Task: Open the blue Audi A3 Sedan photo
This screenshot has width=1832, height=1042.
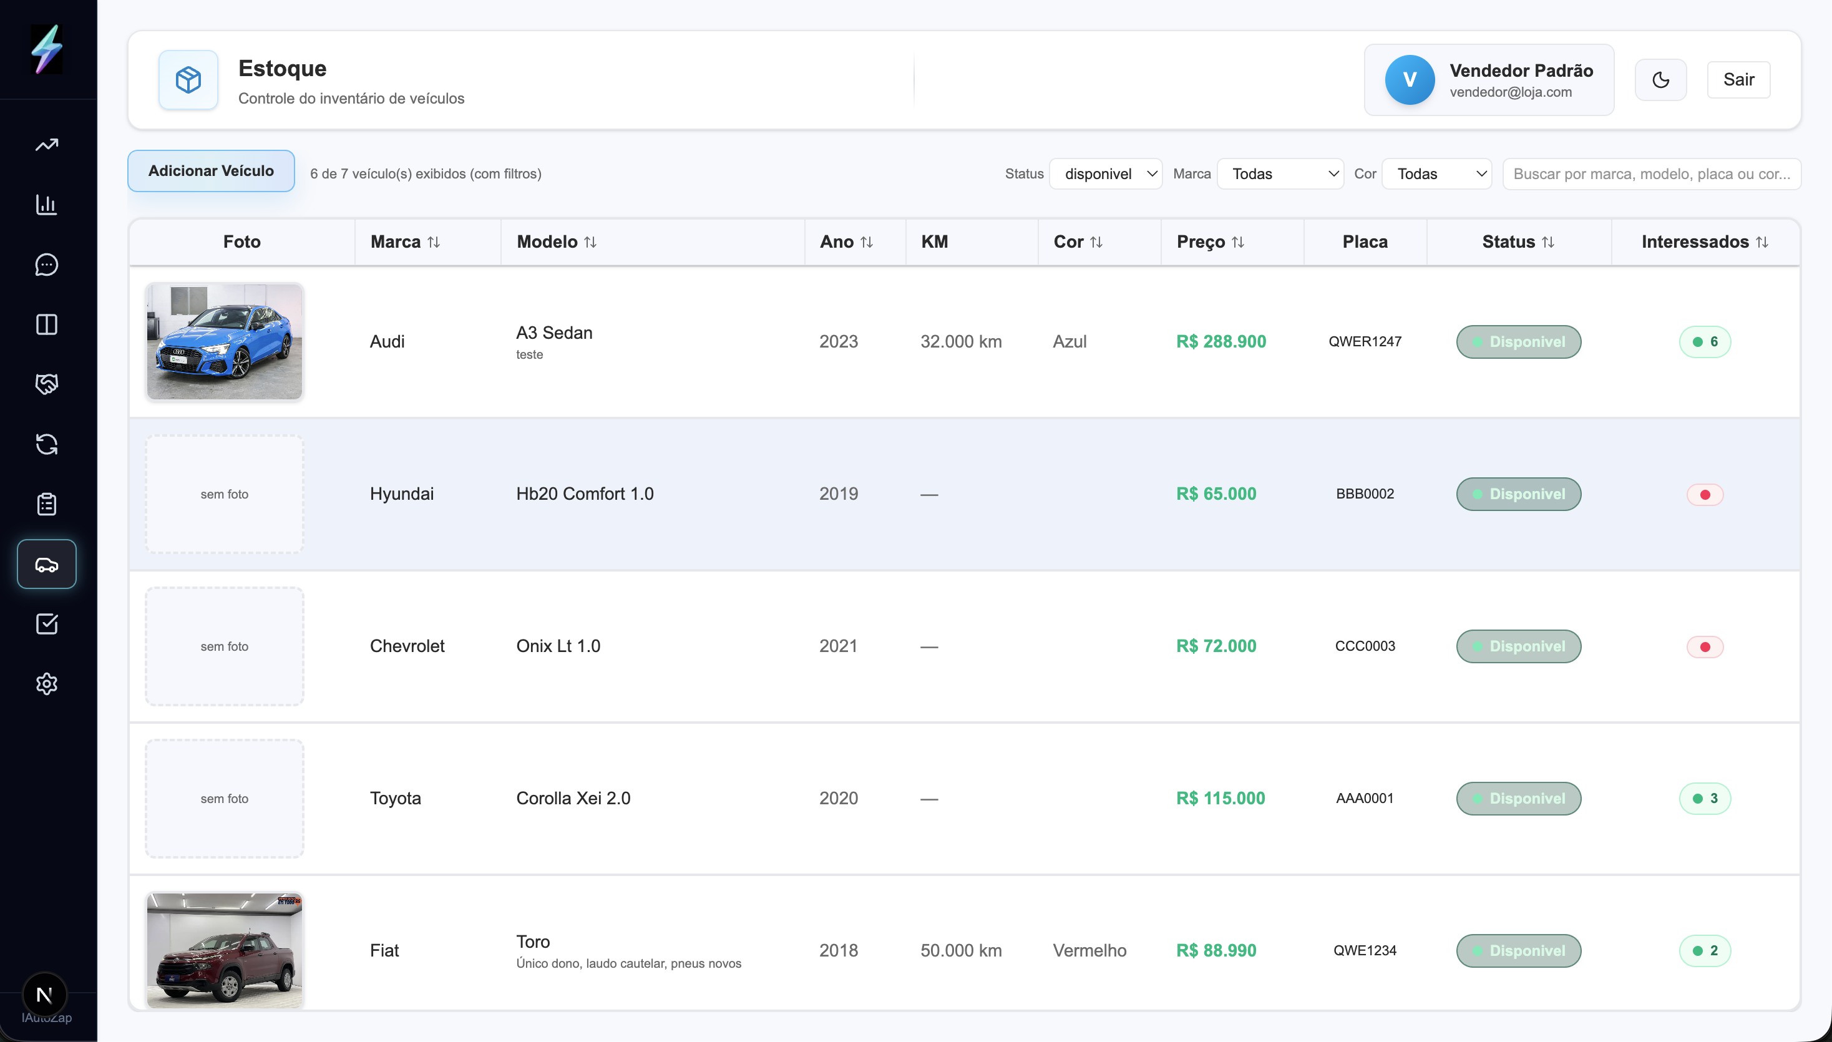Action: (224, 341)
